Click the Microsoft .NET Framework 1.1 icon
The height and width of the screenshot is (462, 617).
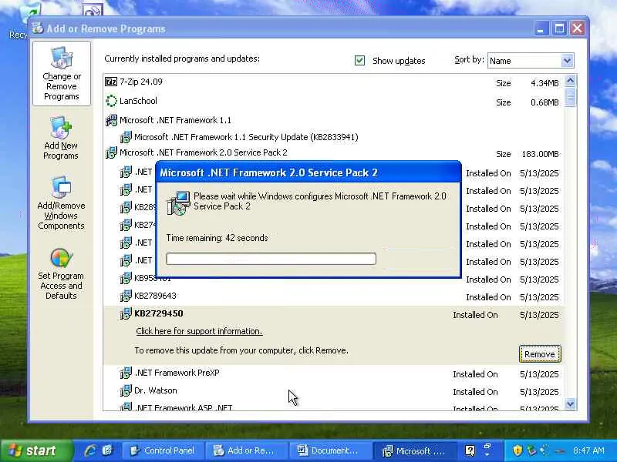[x=111, y=120]
